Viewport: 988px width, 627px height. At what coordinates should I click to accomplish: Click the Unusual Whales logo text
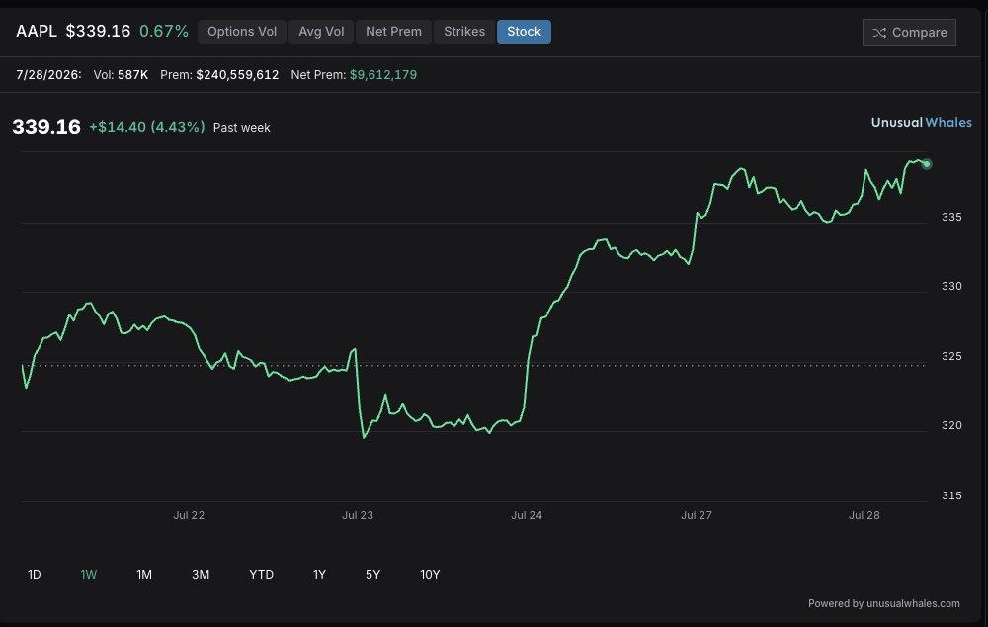point(921,123)
